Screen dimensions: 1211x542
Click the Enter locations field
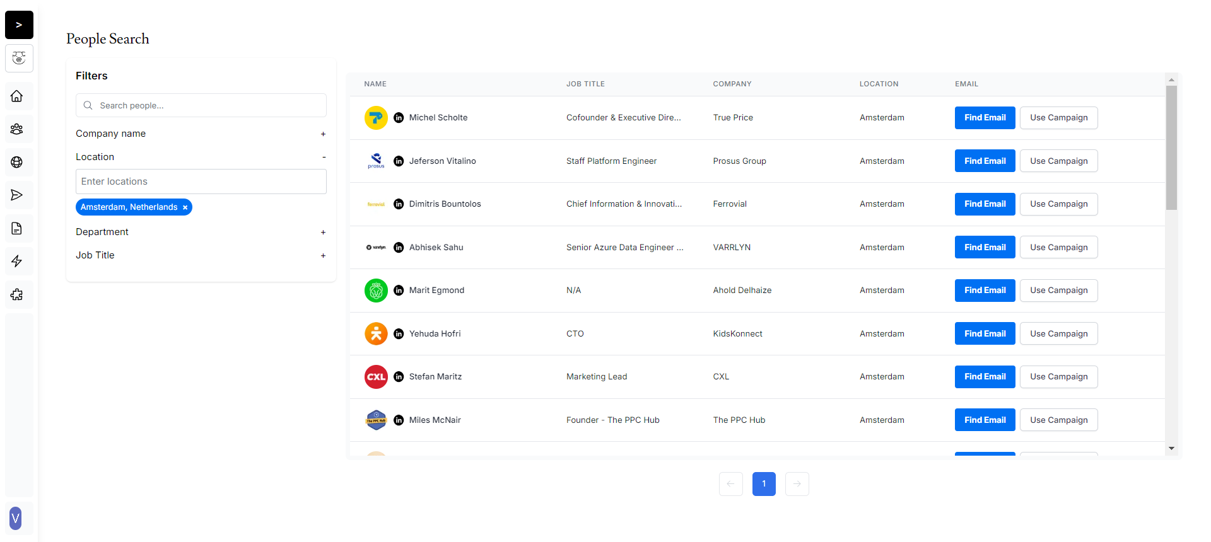point(201,182)
